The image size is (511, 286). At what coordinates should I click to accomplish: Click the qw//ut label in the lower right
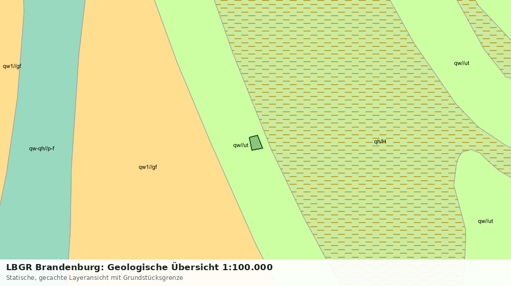485,221
